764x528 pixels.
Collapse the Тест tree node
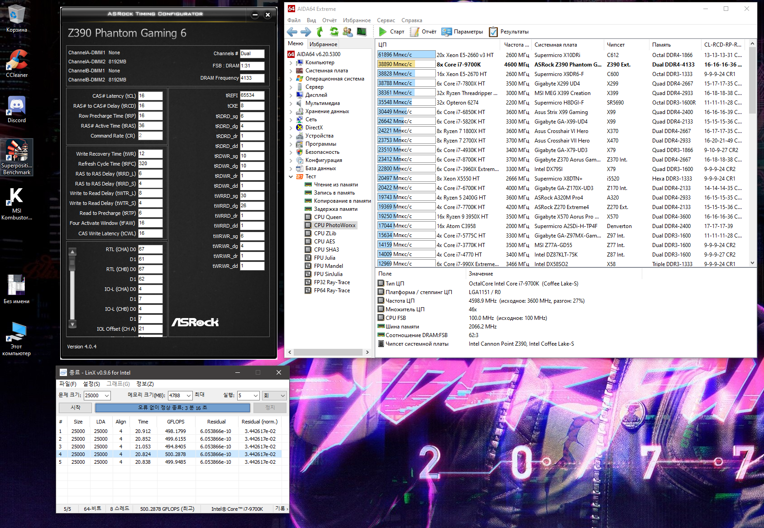tap(291, 177)
